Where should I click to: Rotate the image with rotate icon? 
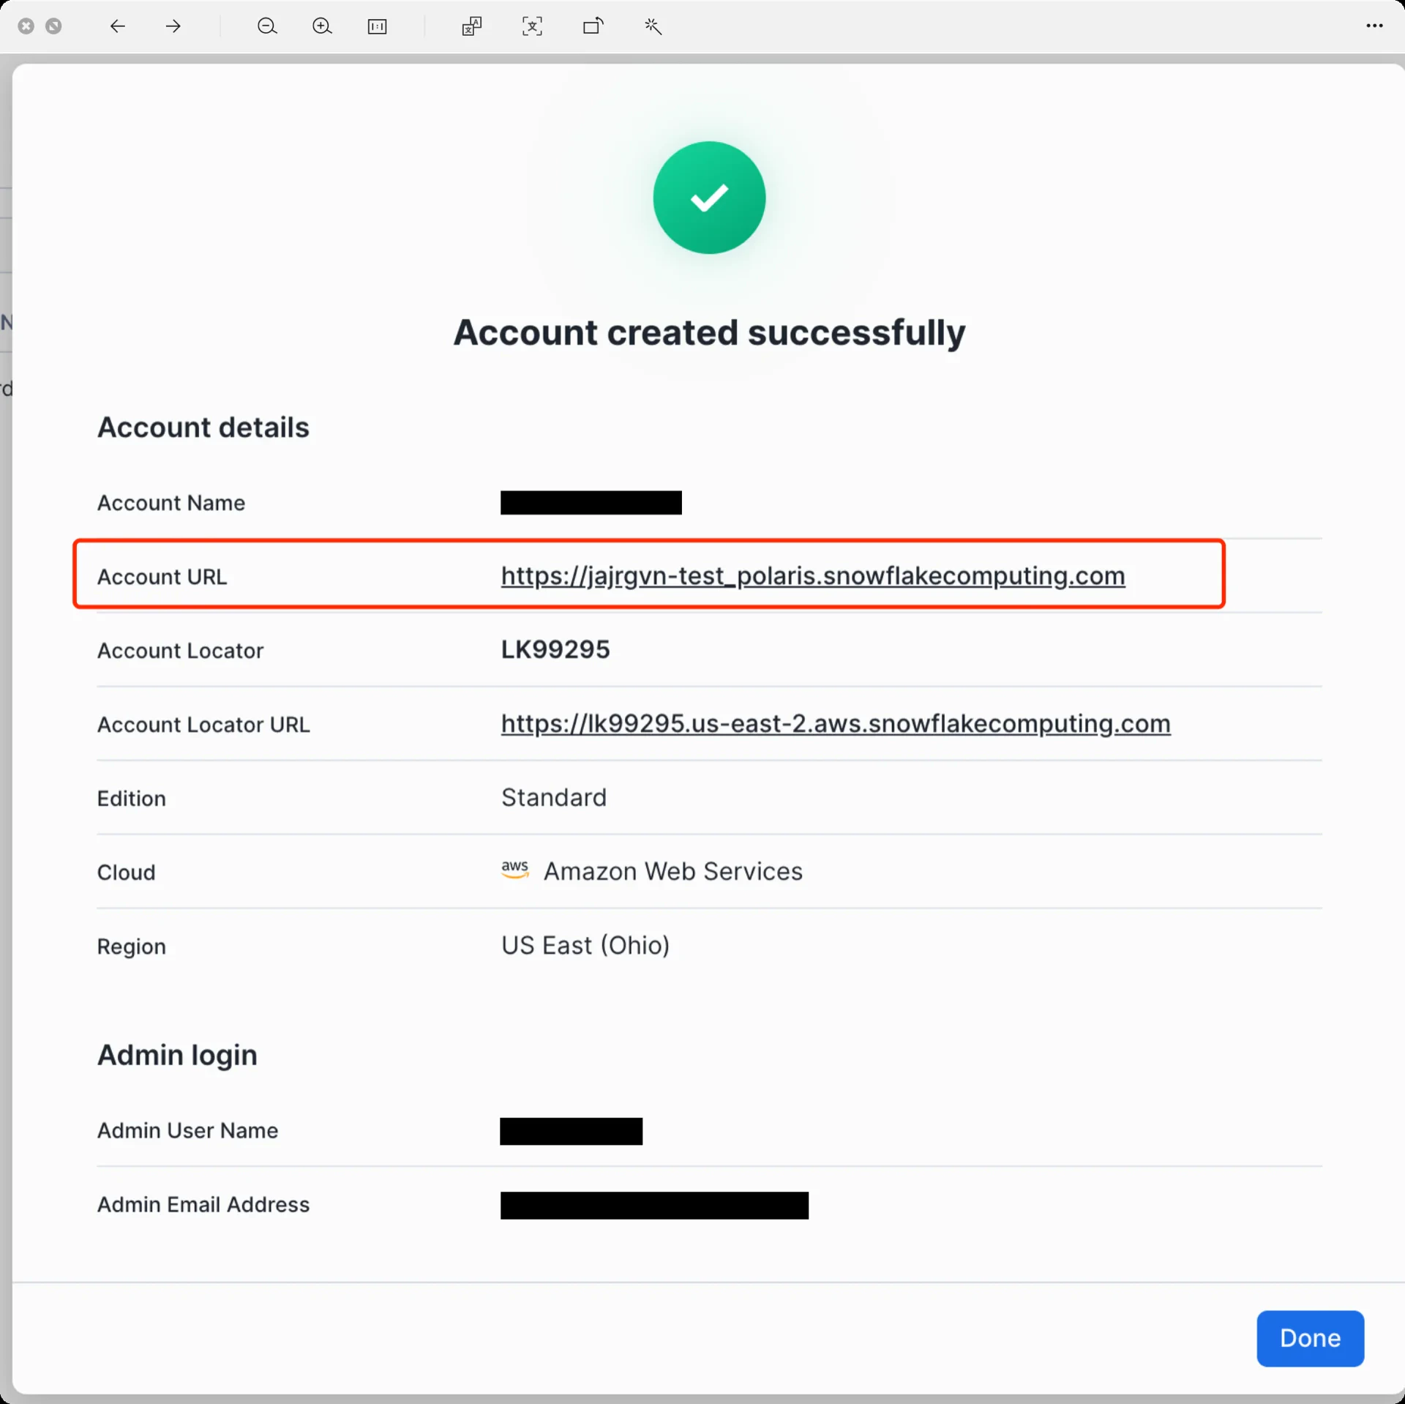[x=593, y=26]
